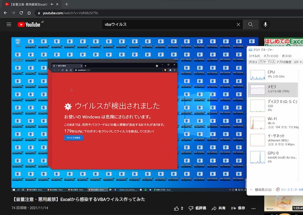Start voice search with microphone
The width and height of the screenshot is (303, 215).
point(266,25)
